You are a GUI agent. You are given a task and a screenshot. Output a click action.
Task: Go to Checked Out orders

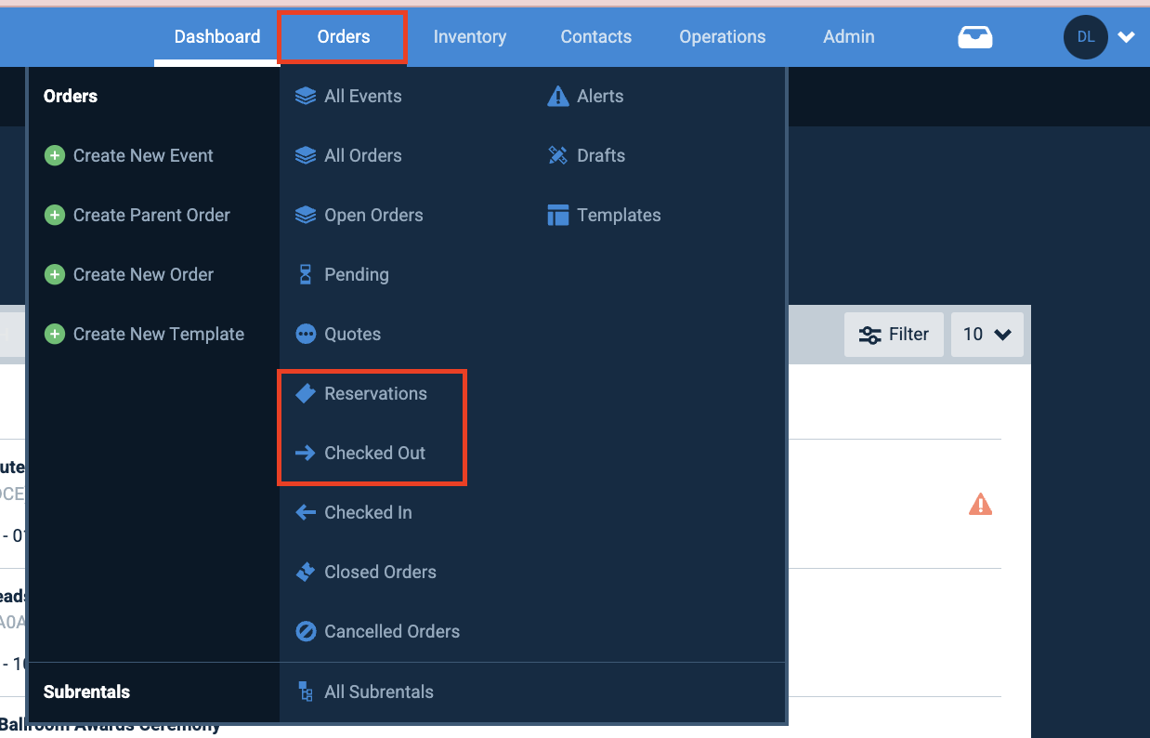tap(374, 453)
